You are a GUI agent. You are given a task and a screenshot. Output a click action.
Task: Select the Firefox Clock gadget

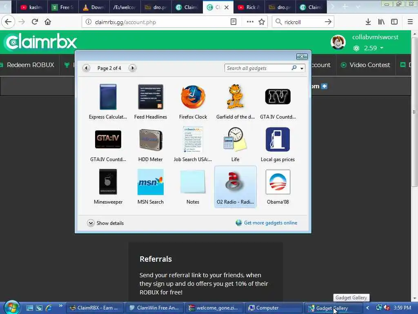[x=193, y=102]
